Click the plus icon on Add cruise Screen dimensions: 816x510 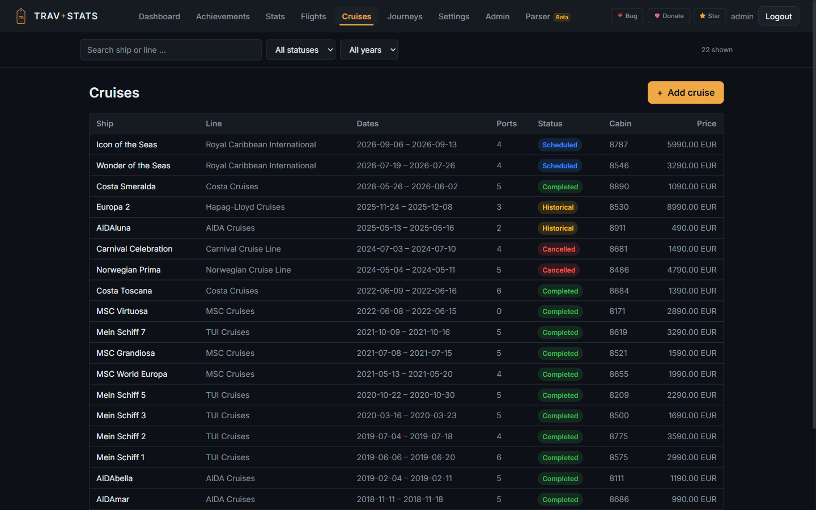pos(660,93)
